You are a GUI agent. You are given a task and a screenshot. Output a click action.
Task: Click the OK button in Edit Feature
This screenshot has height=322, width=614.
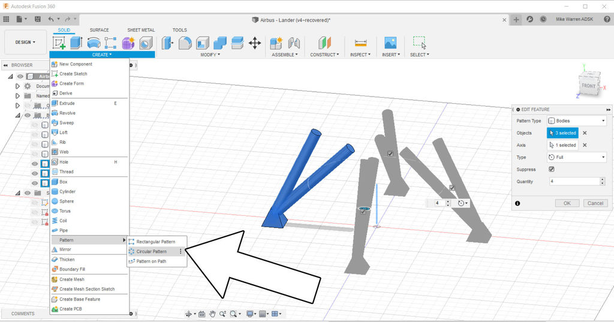[x=567, y=203]
